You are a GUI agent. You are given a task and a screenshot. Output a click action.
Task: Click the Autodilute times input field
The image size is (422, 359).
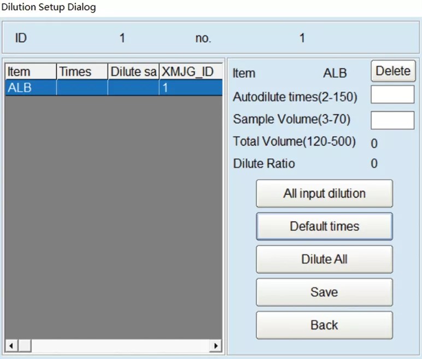(392, 95)
